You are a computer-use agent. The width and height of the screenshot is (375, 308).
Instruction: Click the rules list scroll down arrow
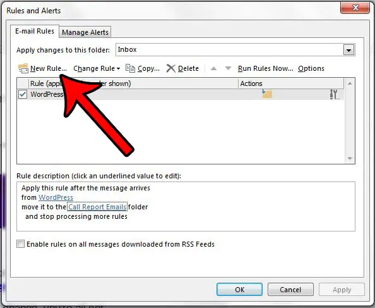350,158
